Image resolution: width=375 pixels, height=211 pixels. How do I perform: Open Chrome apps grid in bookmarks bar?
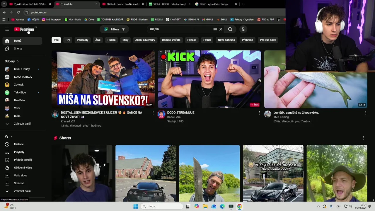pos(4,20)
